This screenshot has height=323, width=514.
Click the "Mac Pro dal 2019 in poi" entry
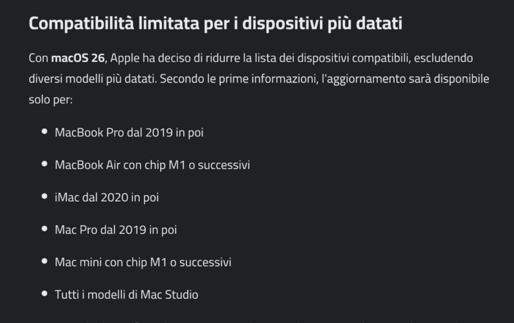tap(116, 229)
